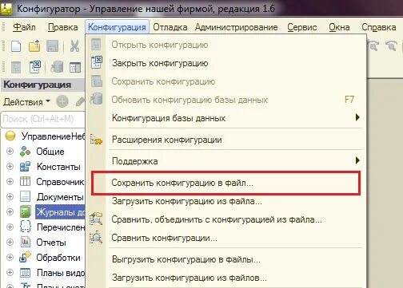Expand the Документы tree node
The width and height of the screenshot is (403, 288).
(x=10, y=197)
